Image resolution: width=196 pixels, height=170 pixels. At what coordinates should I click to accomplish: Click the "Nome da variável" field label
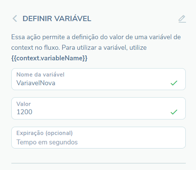(41, 75)
